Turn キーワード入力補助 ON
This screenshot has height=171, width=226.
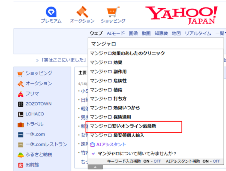[146, 161]
